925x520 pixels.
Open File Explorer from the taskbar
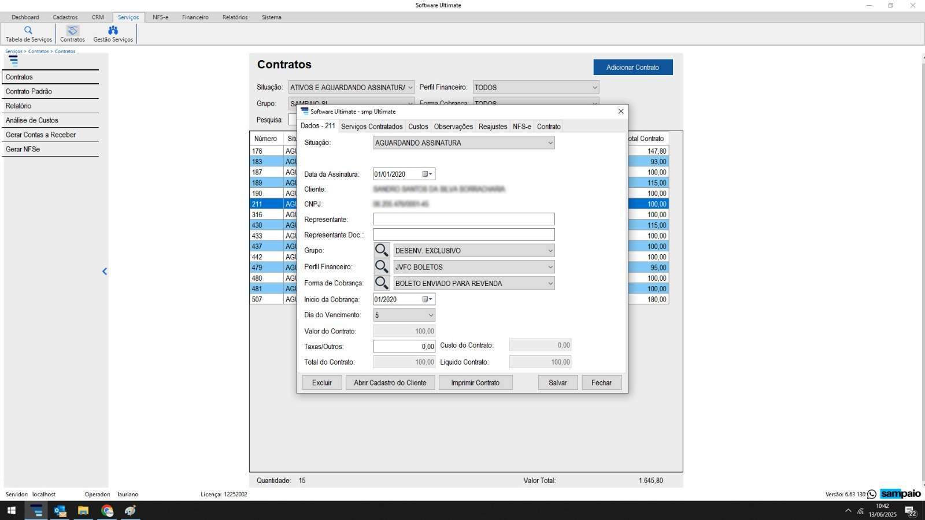coord(83,511)
